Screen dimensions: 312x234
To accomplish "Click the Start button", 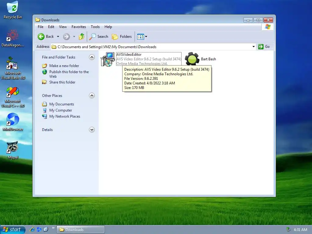I will tap(12, 230).
